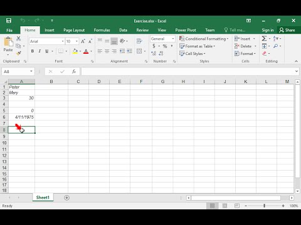The width and height of the screenshot is (301, 225).
Task: Apply red font color A
Action: 86,51
